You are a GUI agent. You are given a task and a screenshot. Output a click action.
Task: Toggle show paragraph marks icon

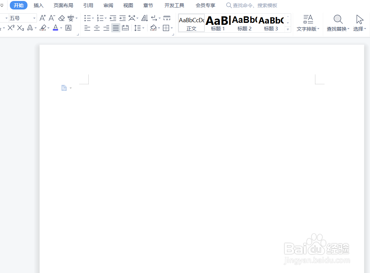[154, 18]
